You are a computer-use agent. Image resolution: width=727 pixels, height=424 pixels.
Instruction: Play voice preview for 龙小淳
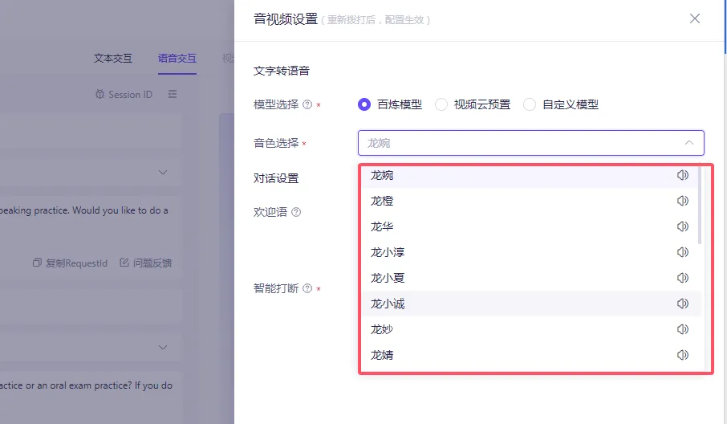683,252
